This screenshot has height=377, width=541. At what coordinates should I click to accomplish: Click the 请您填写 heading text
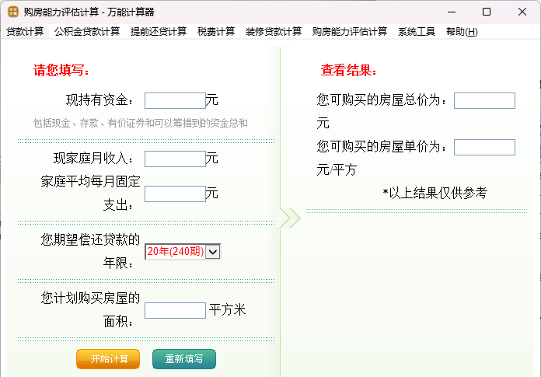(61, 71)
